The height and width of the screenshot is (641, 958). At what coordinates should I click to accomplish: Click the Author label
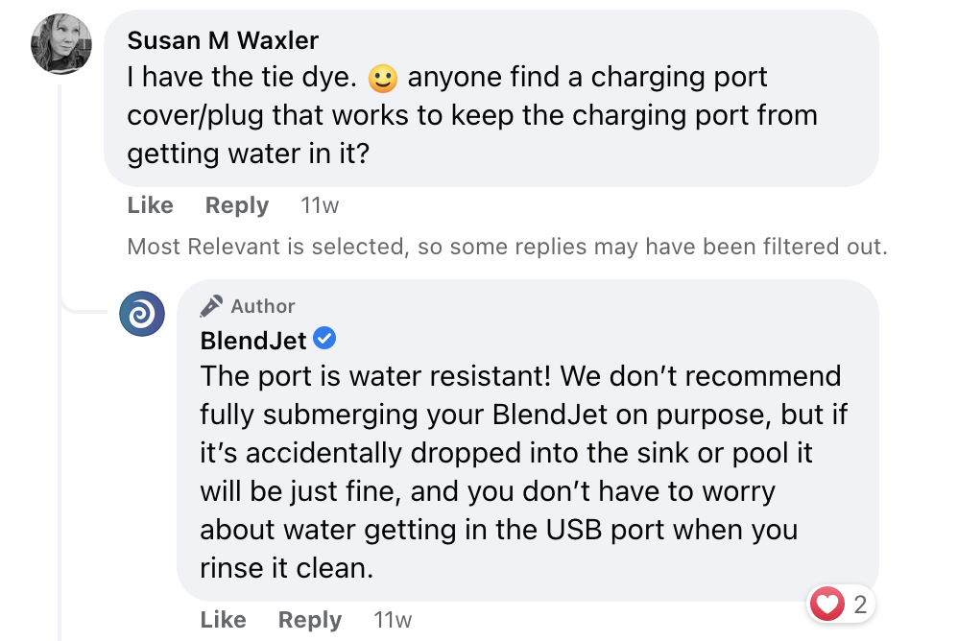(x=263, y=306)
